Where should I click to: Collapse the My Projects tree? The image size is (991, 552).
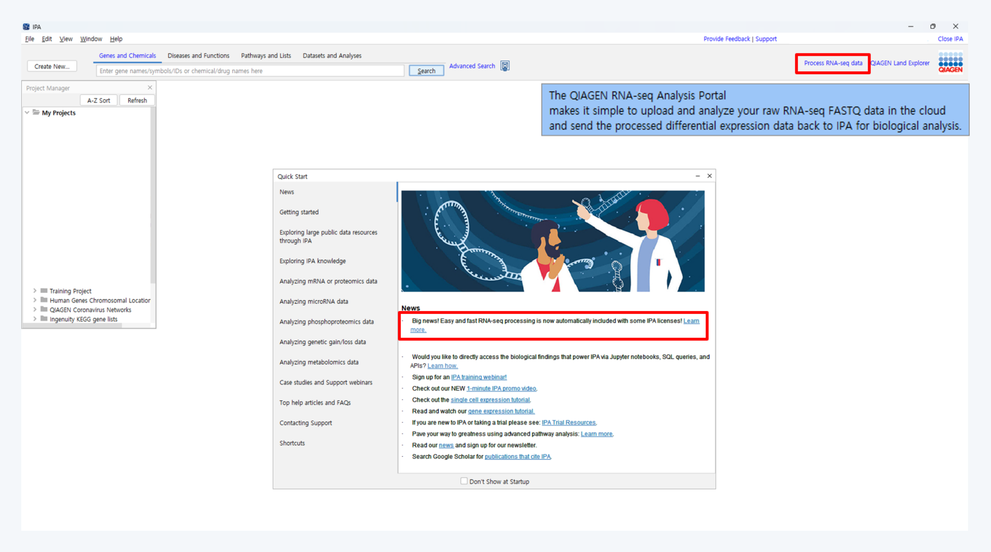tap(27, 113)
